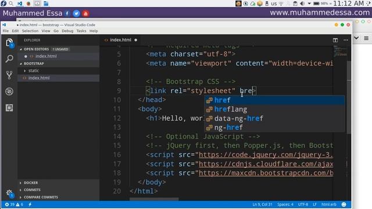Image resolution: width=372 pixels, height=209 pixels.
Task: Open the file manager launcher icon
Action: click(x=46, y=3)
